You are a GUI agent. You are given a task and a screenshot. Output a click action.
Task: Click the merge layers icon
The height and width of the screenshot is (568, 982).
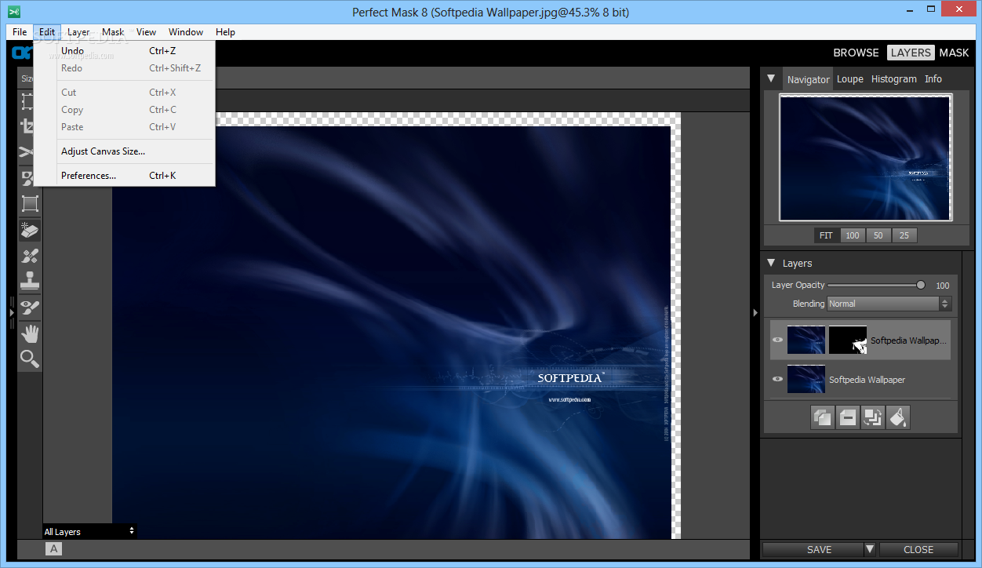[872, 417]
